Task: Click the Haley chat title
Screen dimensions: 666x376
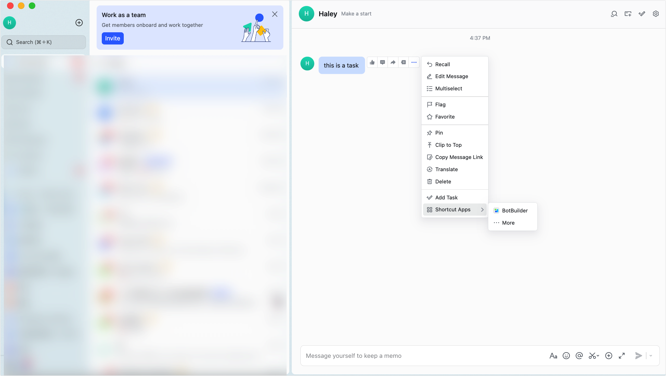Action: [328, 14]
